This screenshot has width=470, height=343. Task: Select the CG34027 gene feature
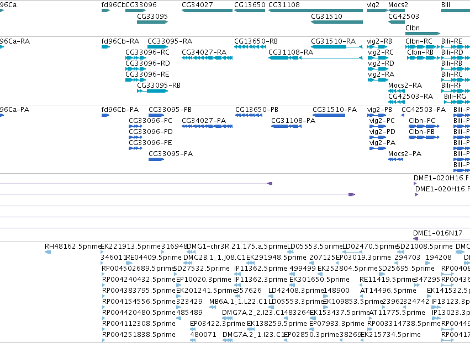pyautogui.click(x=207, y=10)
